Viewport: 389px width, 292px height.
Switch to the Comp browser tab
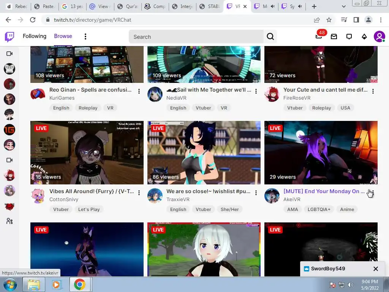155,6
